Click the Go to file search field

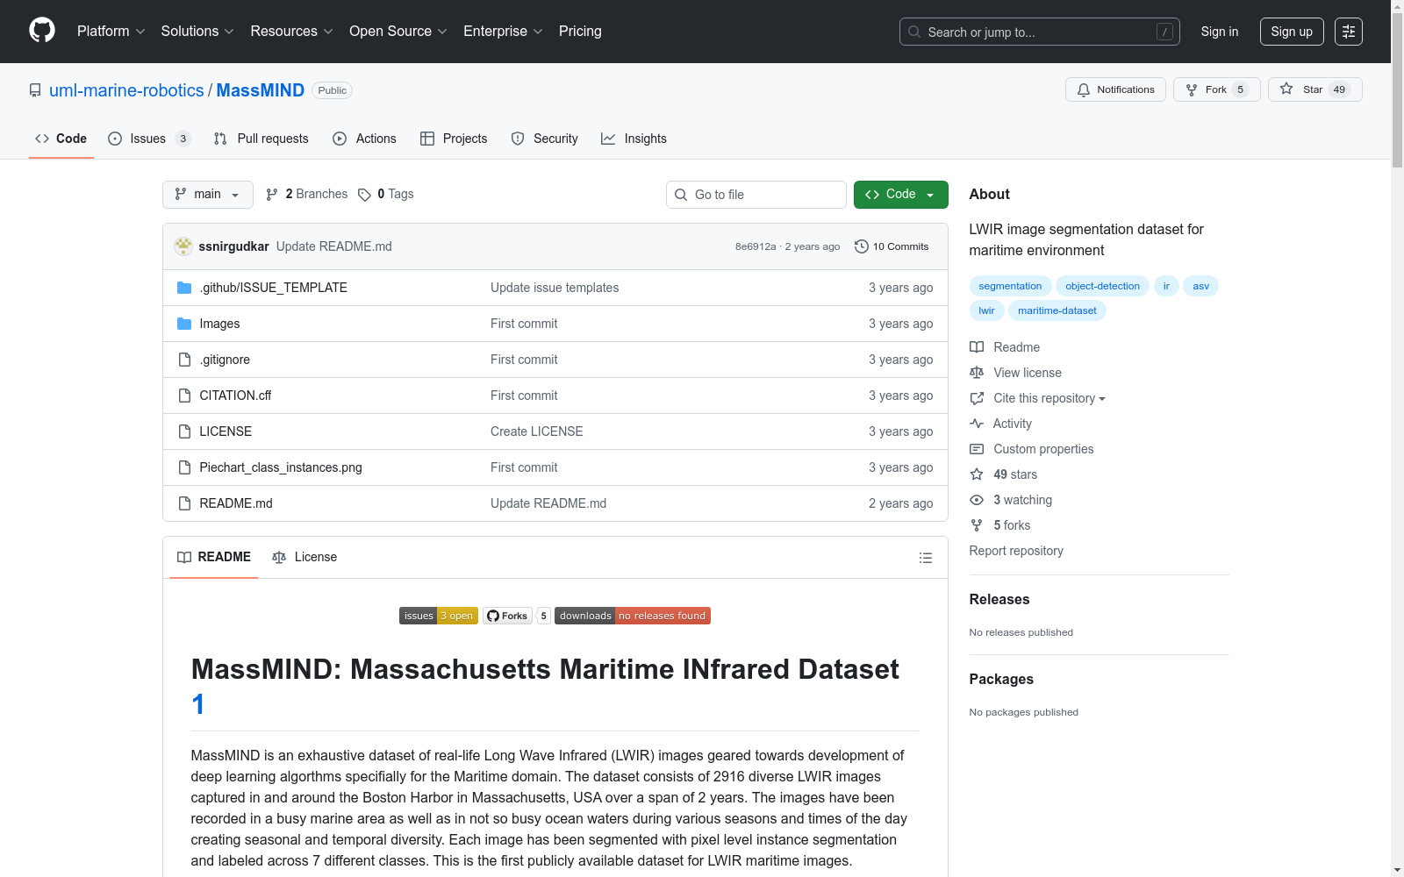click(756, 195)
